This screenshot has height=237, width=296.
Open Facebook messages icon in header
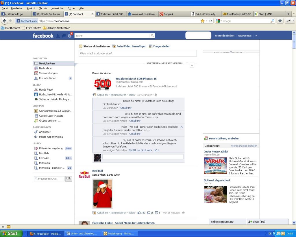pyautogui.click(x=64, y=36)
